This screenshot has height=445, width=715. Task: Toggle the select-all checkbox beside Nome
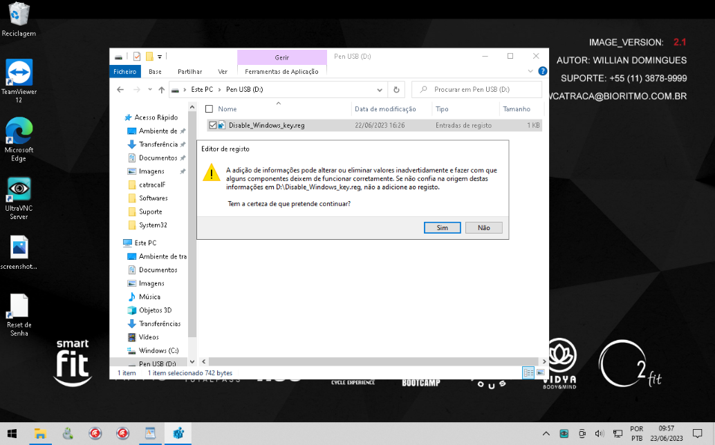[x=210, y=109]
